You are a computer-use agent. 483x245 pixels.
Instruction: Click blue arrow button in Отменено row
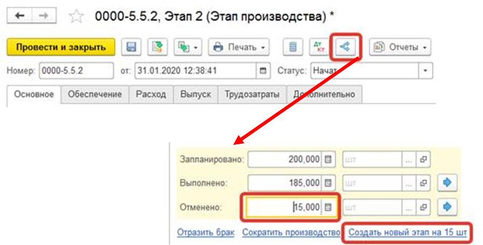447,207
